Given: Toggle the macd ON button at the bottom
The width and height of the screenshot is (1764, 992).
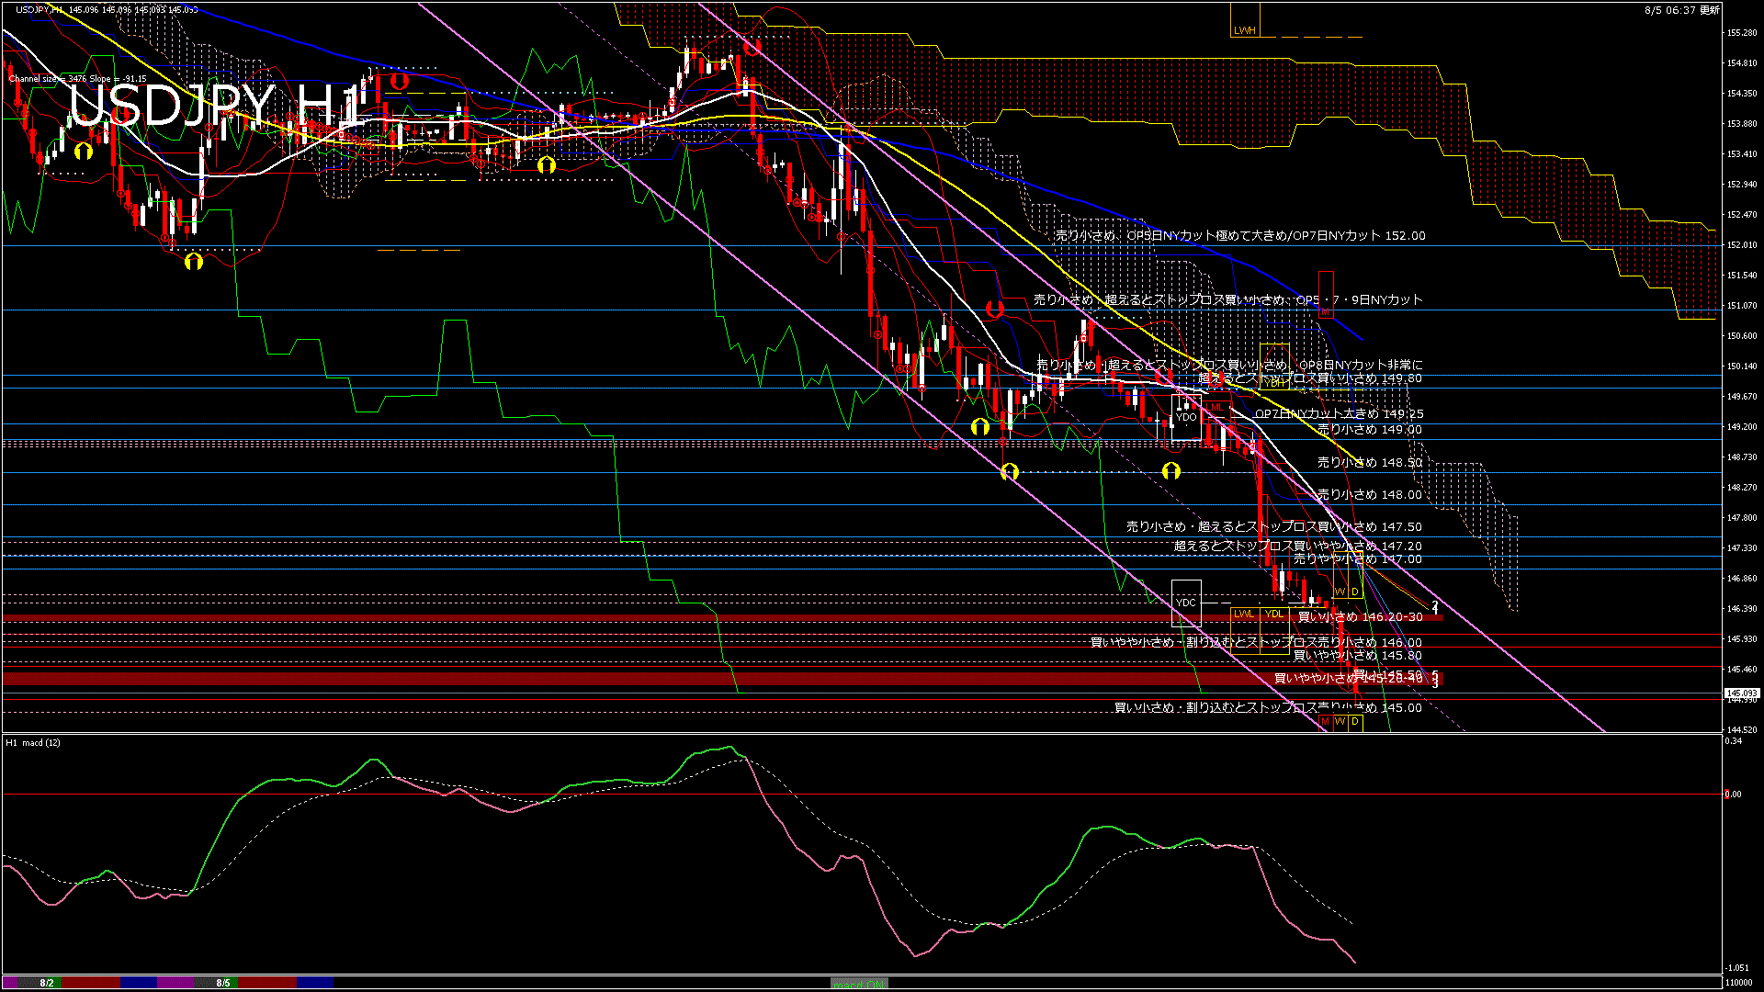Looking at the screenshot, I should [859, 984].
